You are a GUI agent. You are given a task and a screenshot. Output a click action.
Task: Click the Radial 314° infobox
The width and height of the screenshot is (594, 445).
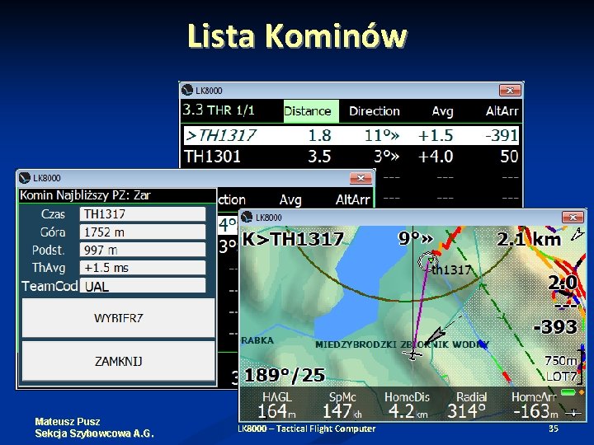point(468,405)
